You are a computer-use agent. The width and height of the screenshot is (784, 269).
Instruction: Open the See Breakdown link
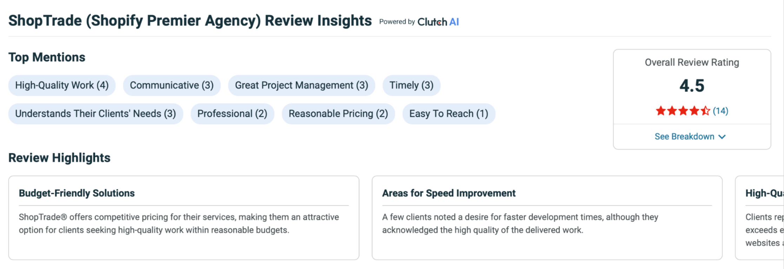click(x=684, y=137)
